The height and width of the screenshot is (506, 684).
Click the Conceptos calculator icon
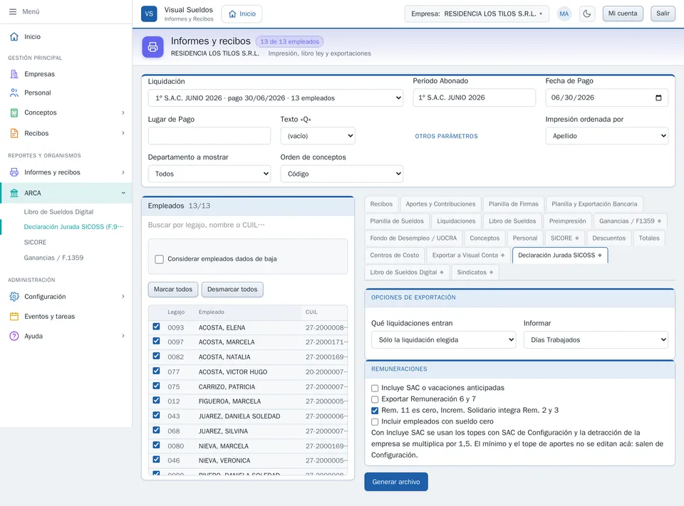pyautogui.click(x=14, y=112)
